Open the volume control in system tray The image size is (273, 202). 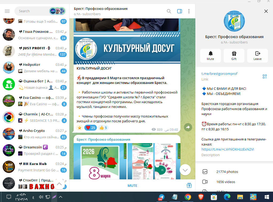click(x=41, y=197)
